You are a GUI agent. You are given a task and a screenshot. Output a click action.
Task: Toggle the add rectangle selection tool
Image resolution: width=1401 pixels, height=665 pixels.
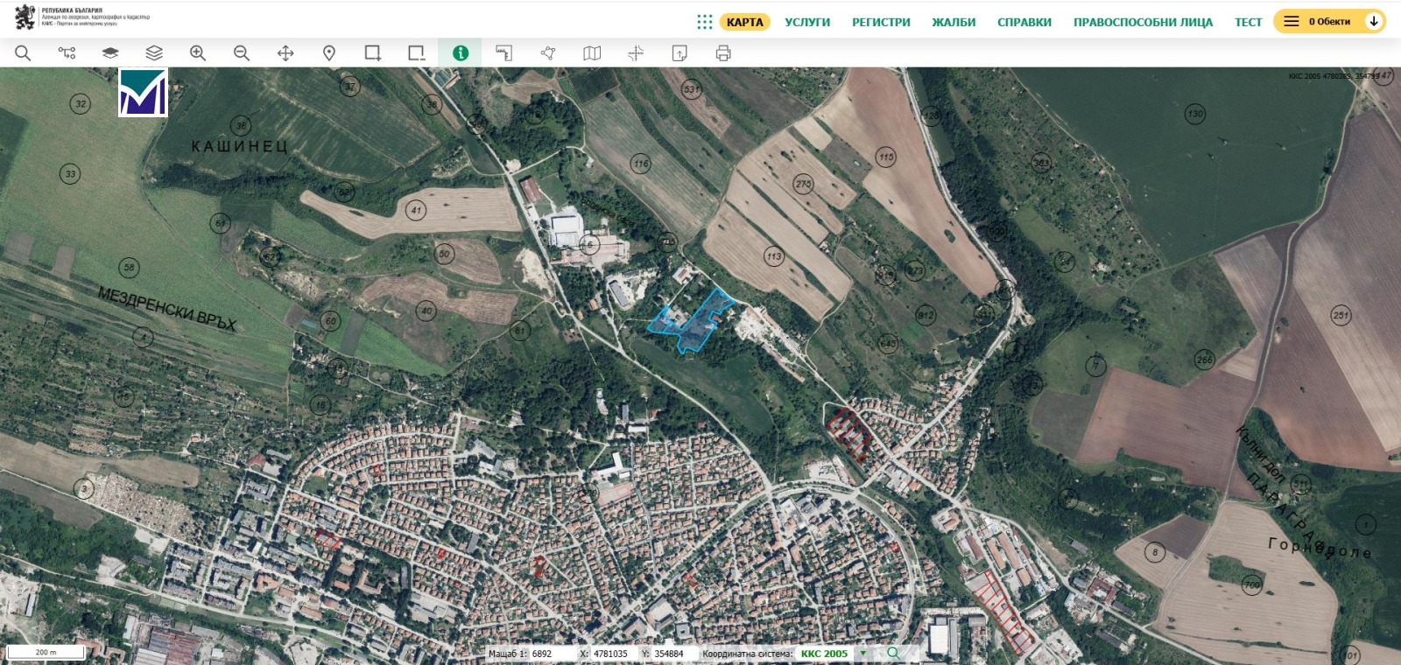click(373, 53)
